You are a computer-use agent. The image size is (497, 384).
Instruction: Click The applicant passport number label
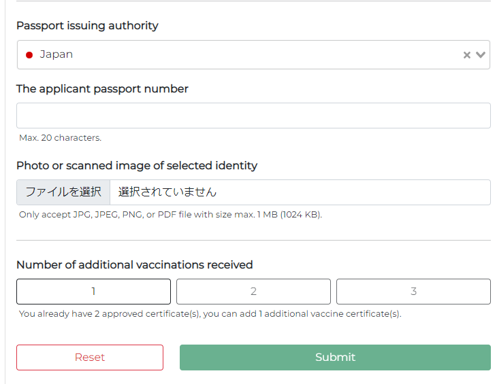[102, 89]
